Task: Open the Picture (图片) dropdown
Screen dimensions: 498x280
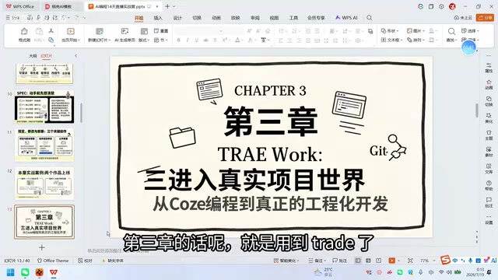Action: [416, 31]
